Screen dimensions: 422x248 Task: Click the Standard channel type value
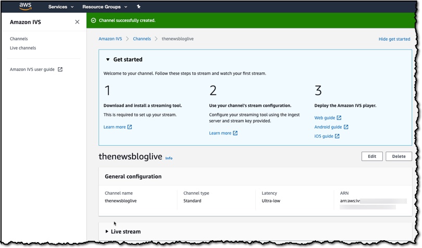pos(192,201)
